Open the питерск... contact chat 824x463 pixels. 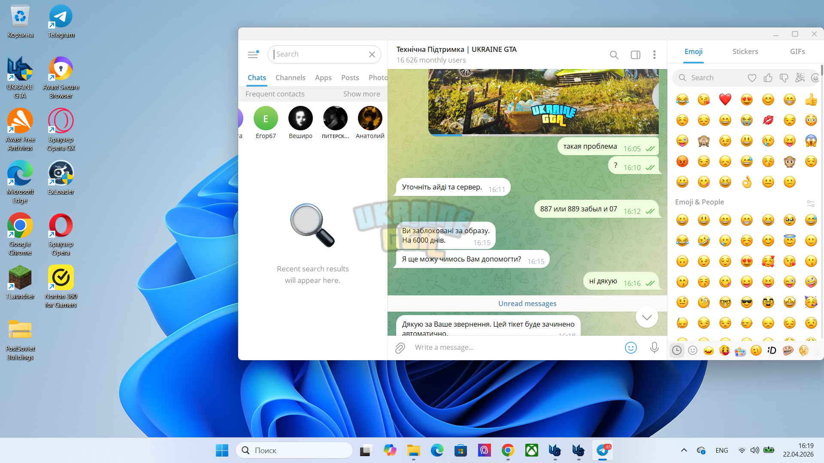336,123
